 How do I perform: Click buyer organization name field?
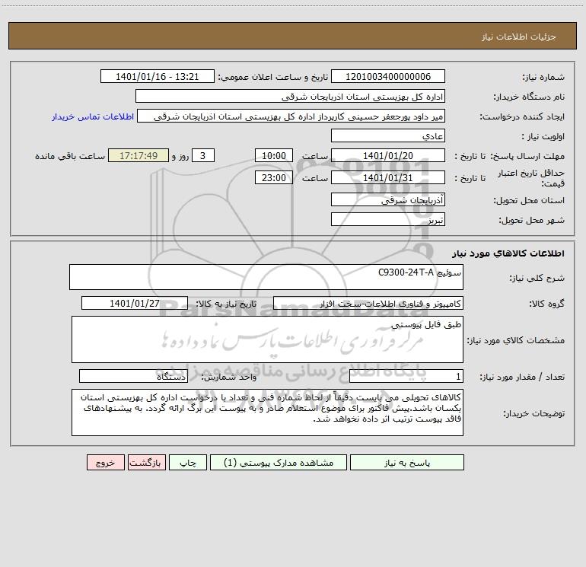point(290,96)
